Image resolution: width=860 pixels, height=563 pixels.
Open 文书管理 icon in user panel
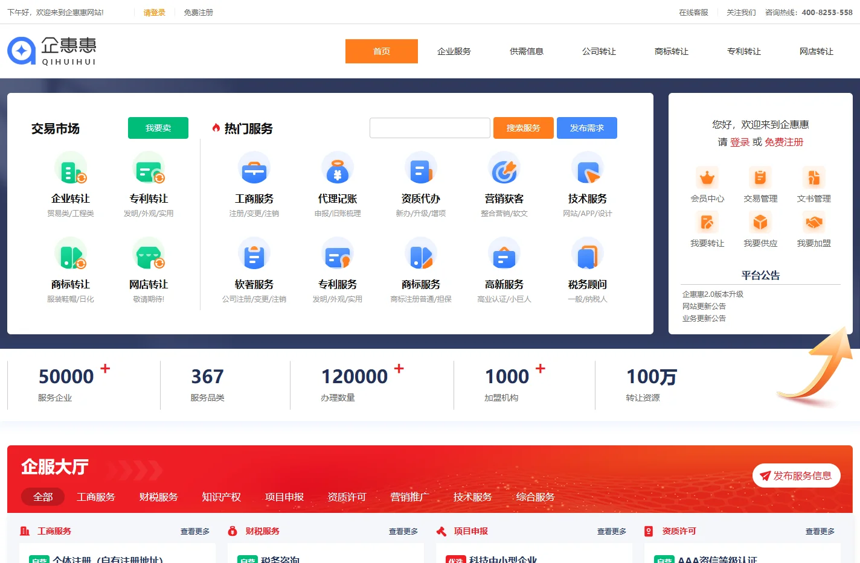(x=813, y=178)
